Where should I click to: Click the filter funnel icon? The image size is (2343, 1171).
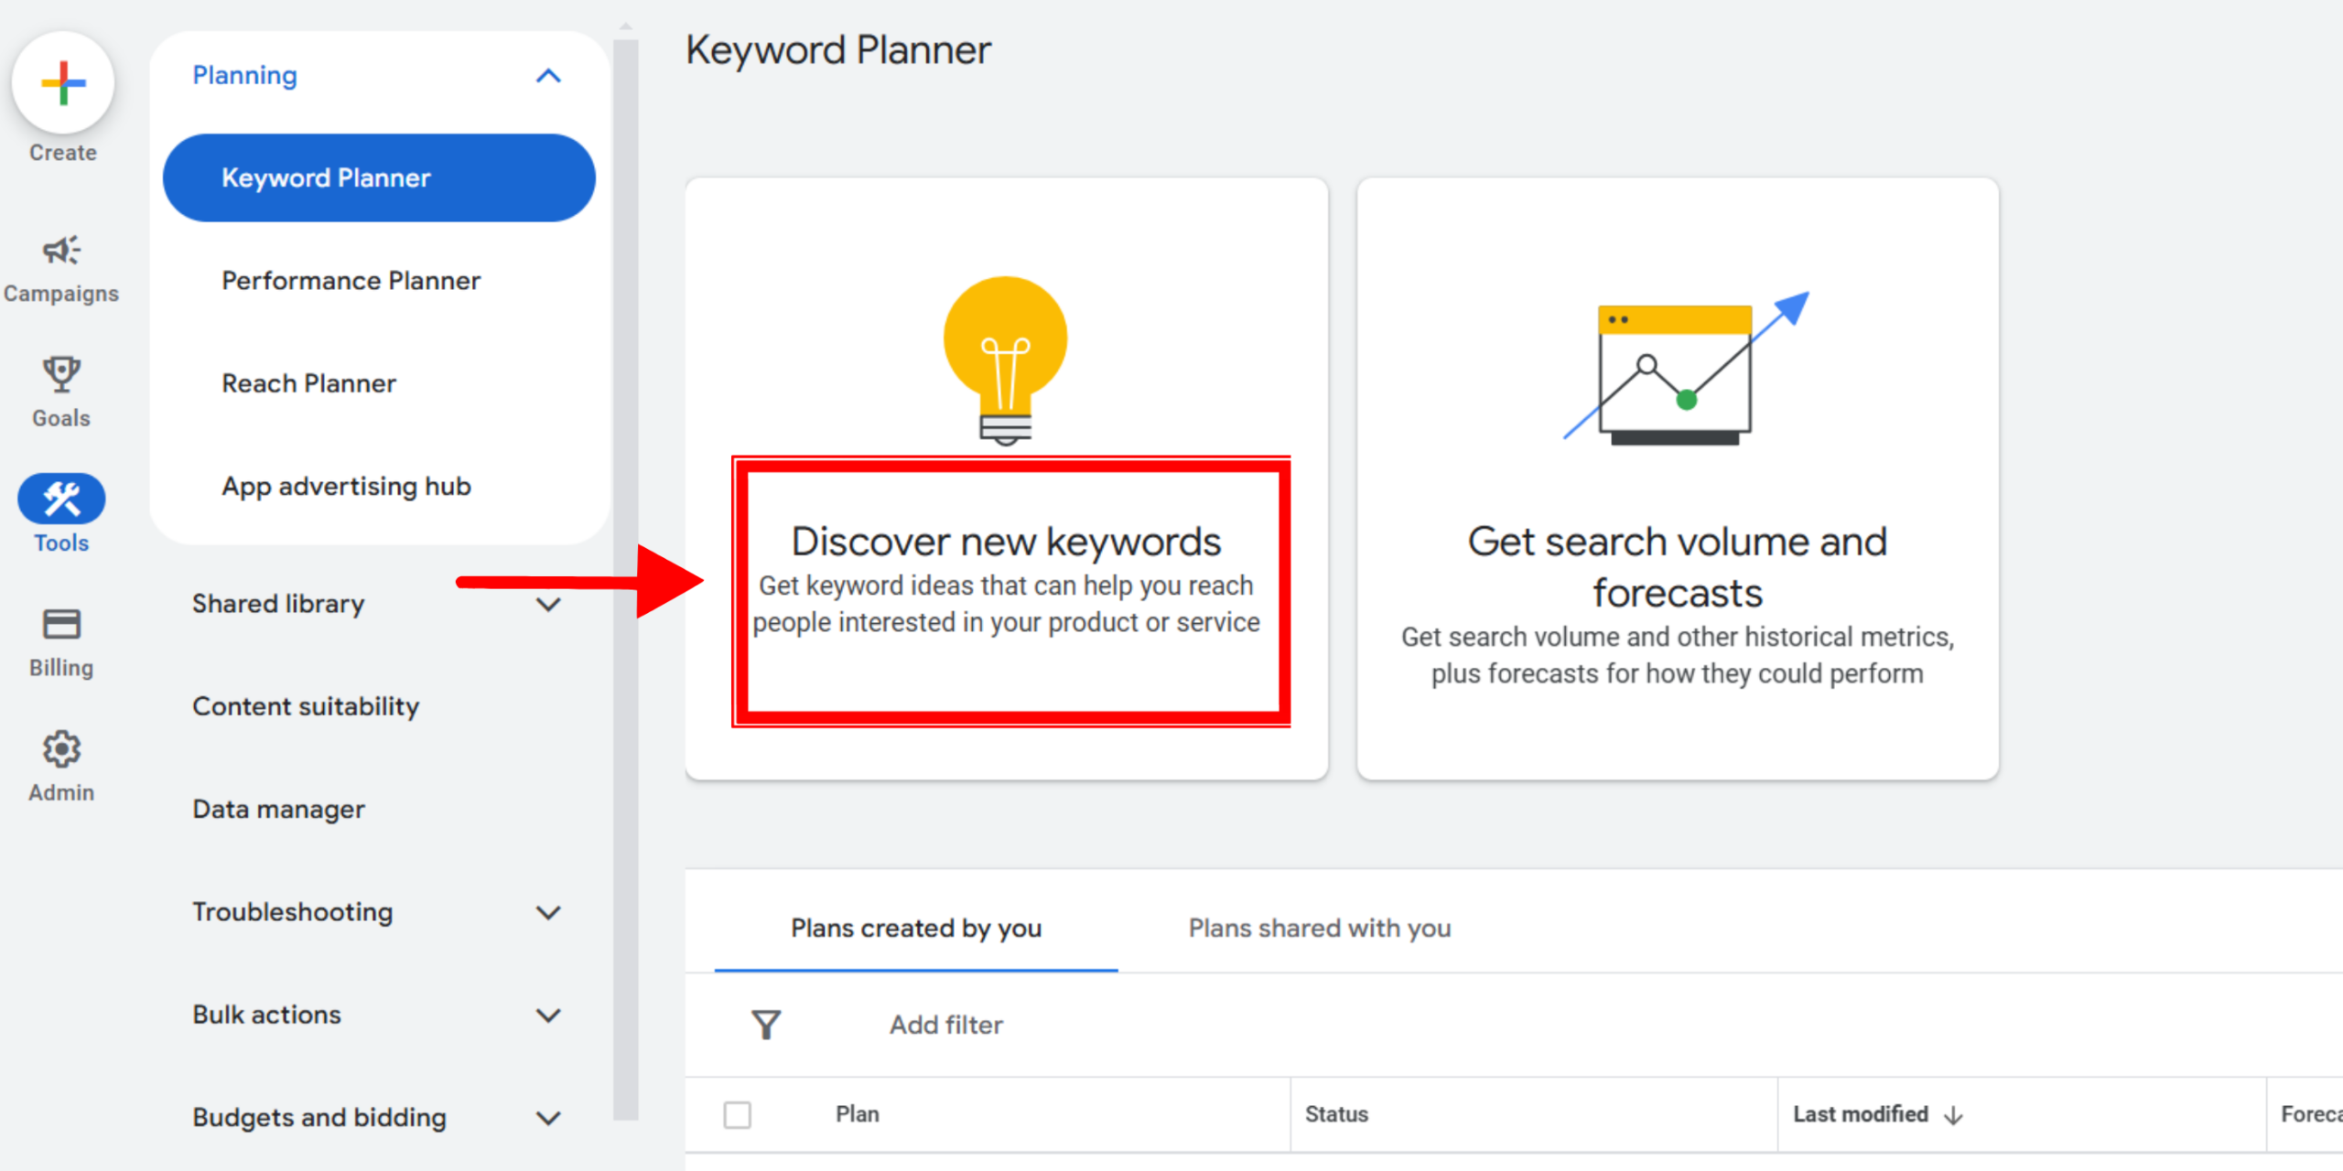click(766, 1025)
